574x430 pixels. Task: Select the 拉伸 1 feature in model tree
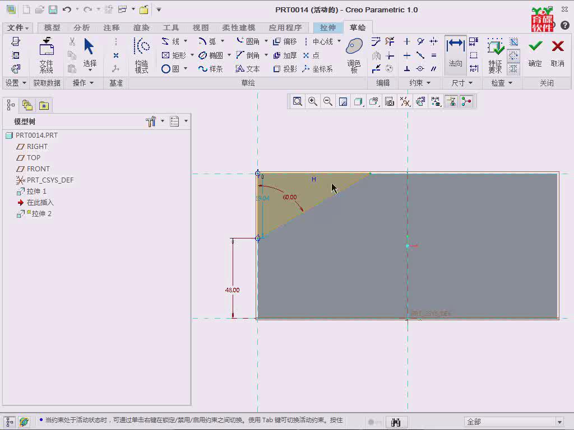tap(31, 191)
